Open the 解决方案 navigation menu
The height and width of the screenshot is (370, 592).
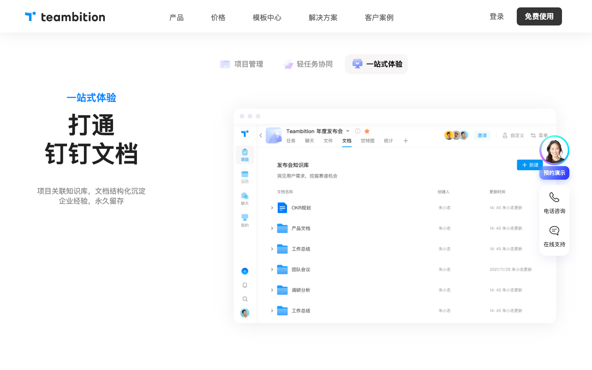[x=323, y=17]
